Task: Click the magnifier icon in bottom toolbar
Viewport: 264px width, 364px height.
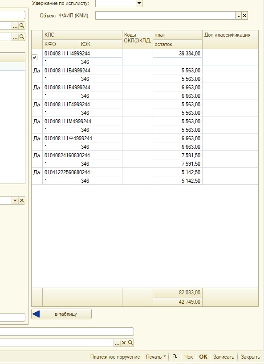Action: (175, 356)
